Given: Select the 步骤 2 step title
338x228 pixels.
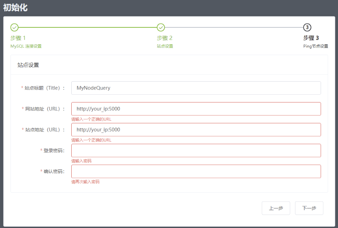Looking at the screenshot, I should [165, 38].
